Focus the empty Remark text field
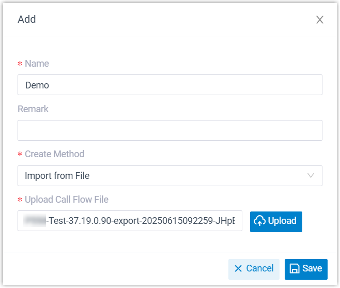 (169, 130)
